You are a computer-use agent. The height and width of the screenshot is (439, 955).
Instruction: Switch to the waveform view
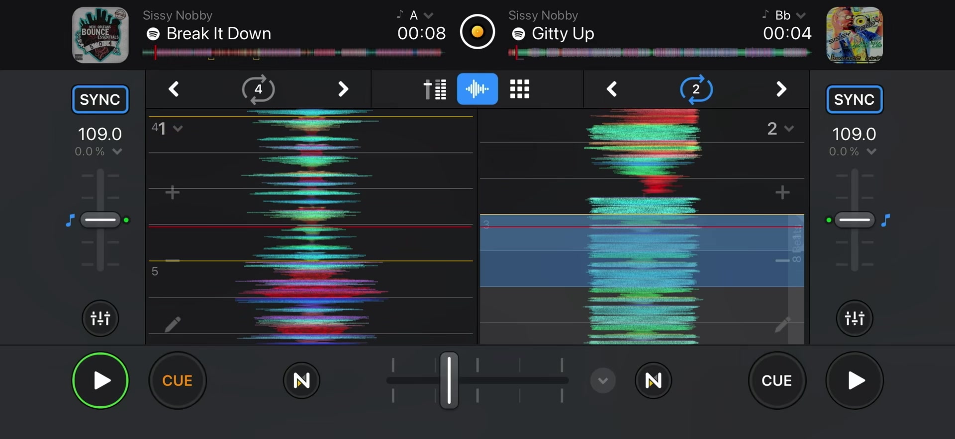click(477, 89)
